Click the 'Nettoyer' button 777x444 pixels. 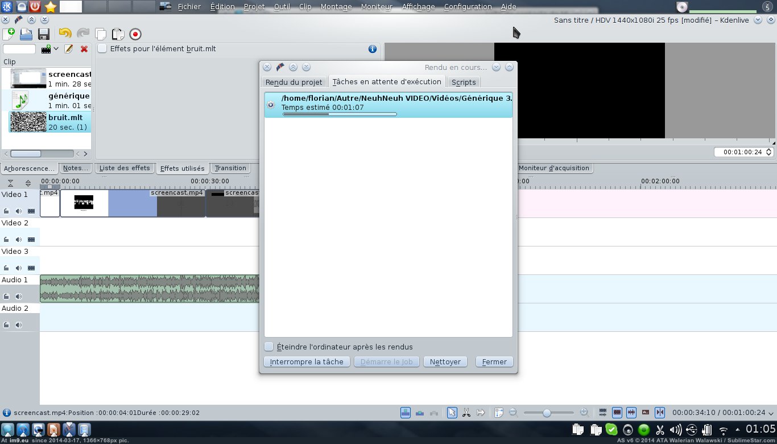point(445,362)
